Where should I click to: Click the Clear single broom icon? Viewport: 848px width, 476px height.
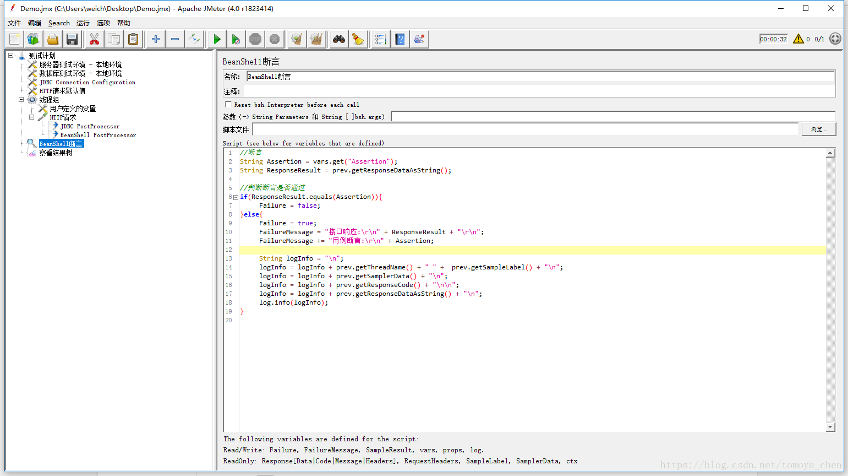[297, 39]
